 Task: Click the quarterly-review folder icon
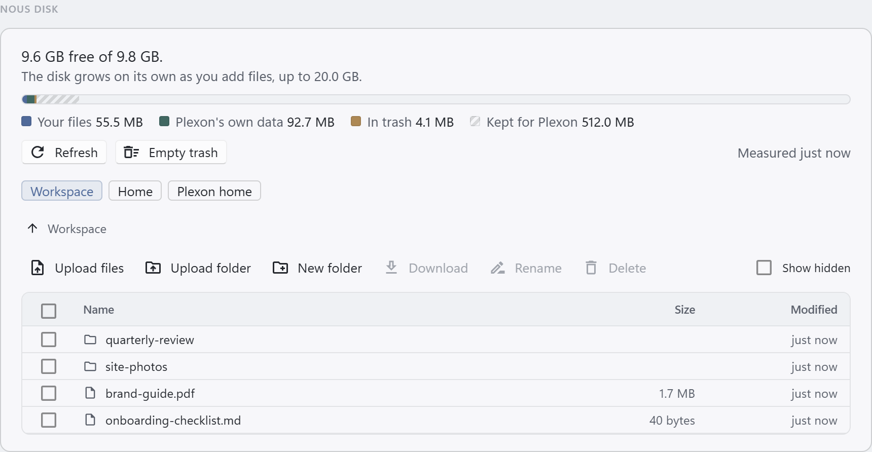click(90, 340)
